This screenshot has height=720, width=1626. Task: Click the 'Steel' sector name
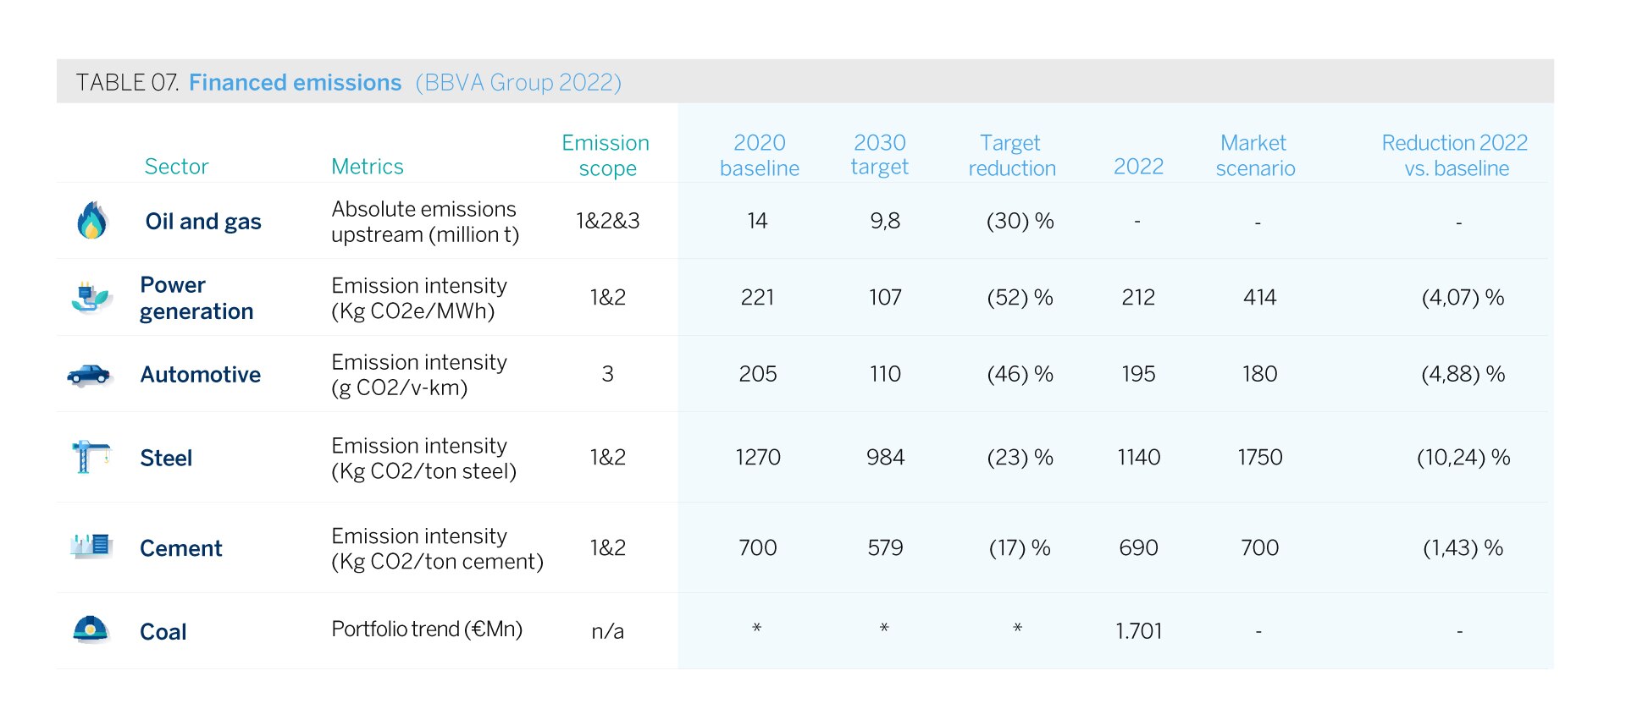coord(166,459)
